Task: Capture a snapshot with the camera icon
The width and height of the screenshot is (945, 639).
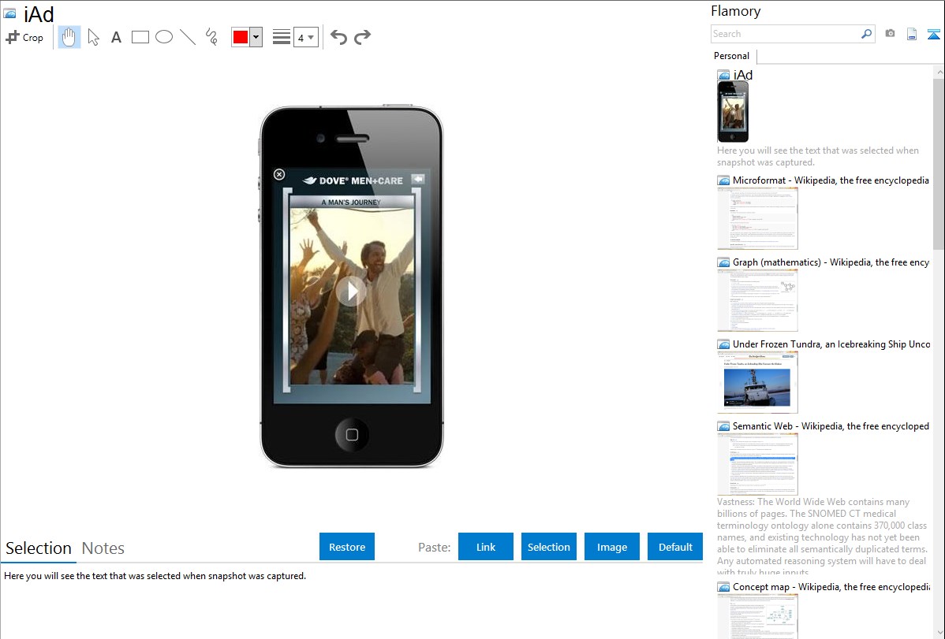Action: pyautogui.click(x=890, y=34)
